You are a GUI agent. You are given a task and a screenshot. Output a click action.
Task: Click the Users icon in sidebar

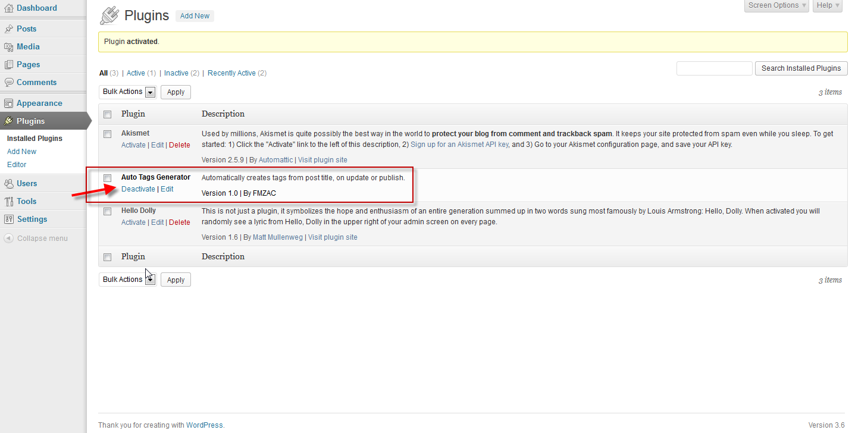tap(8, 183)
